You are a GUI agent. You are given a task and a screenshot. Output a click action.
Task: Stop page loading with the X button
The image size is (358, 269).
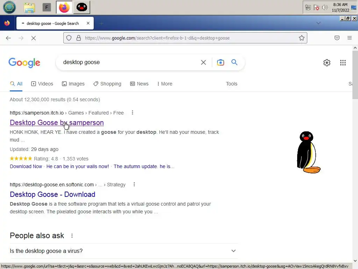[x=34, y=38]
